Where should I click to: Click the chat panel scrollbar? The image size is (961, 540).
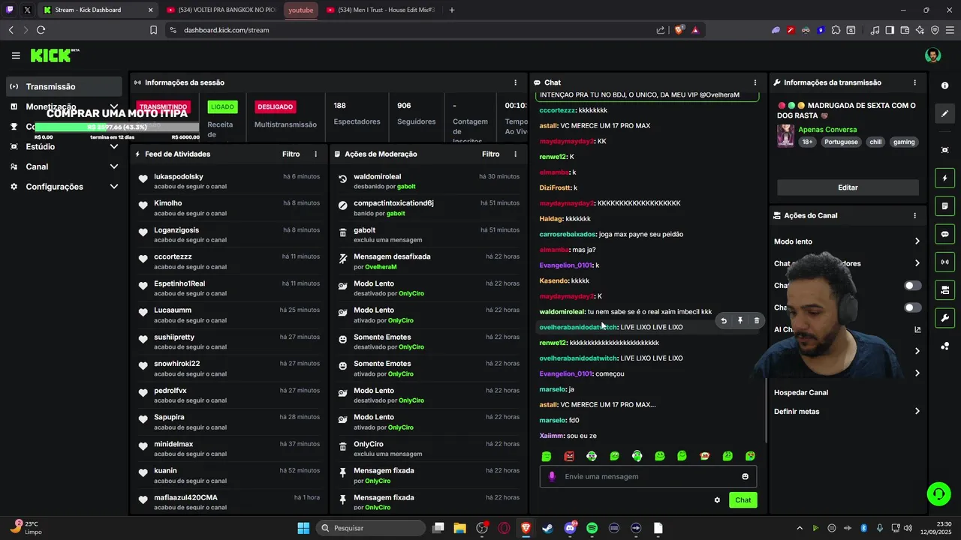[765, 410]
